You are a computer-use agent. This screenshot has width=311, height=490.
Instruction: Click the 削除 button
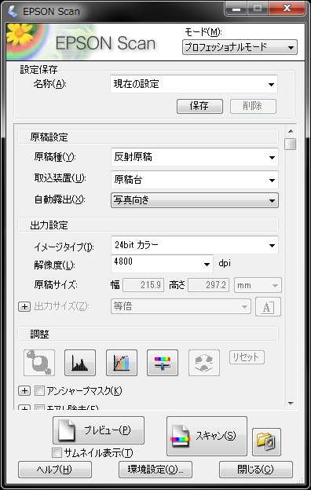tap(253, 106)
